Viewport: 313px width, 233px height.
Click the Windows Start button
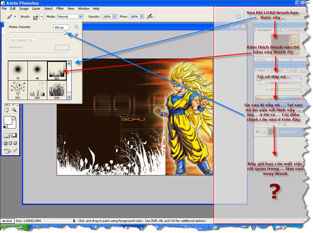coord(14,228)
